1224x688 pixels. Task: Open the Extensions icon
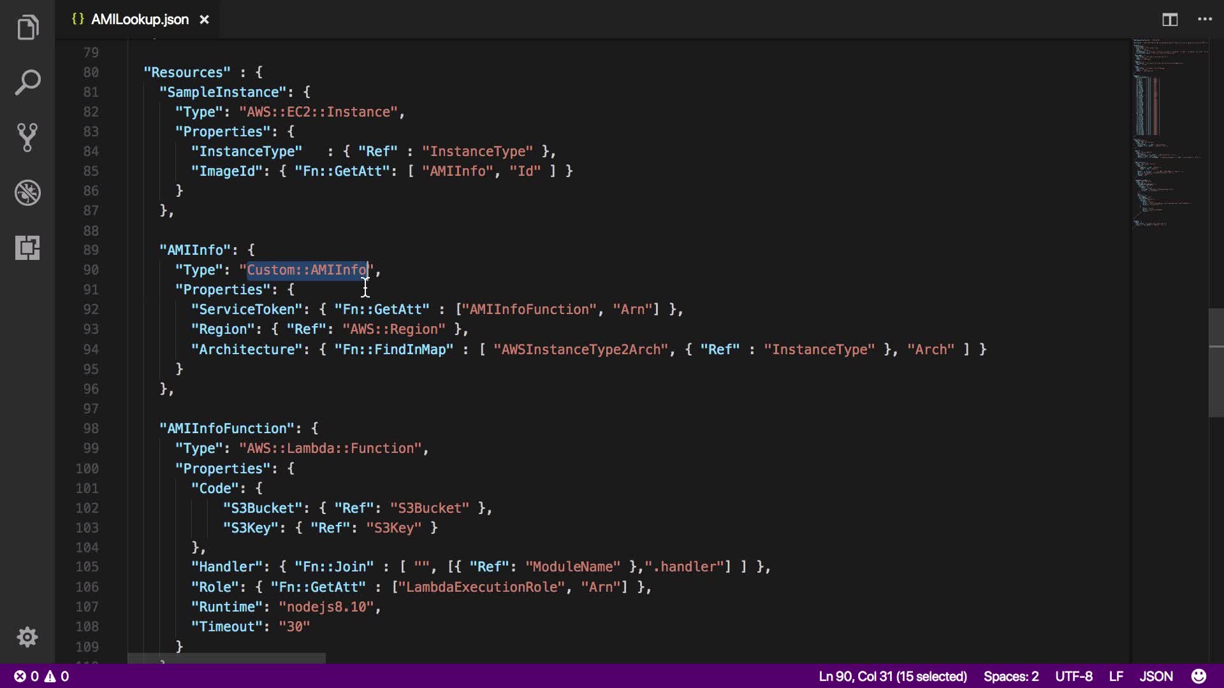point(27,247)
